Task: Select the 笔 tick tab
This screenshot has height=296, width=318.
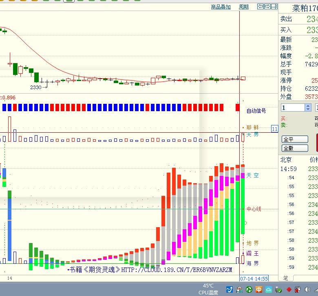Action: tap(285, 278)
